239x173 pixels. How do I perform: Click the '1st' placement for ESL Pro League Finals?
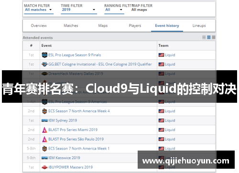(31, 55)
